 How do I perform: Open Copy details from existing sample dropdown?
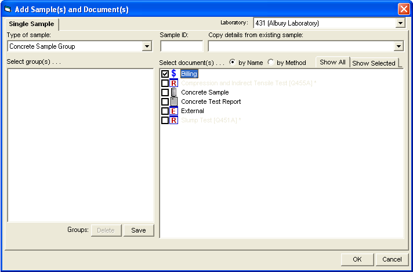tap(398, 46)
